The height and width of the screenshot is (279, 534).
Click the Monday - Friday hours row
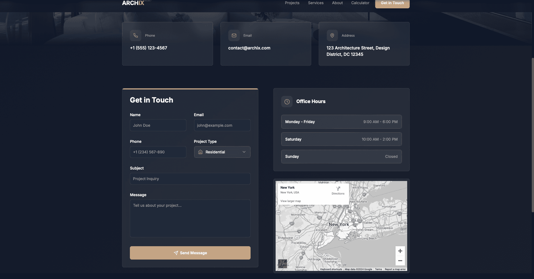click(x=341, y=122)
